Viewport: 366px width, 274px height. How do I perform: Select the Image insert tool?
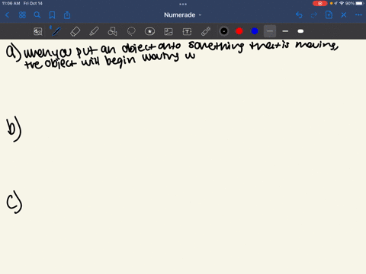coord(169,31)
